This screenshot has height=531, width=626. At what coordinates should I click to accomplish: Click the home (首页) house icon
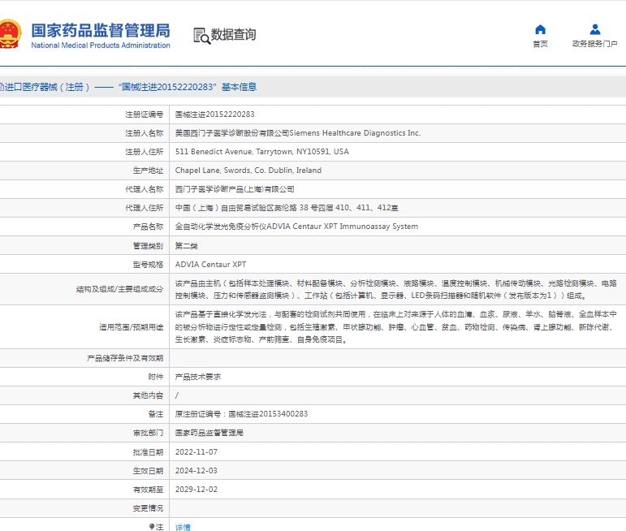(x=540, y=29)
